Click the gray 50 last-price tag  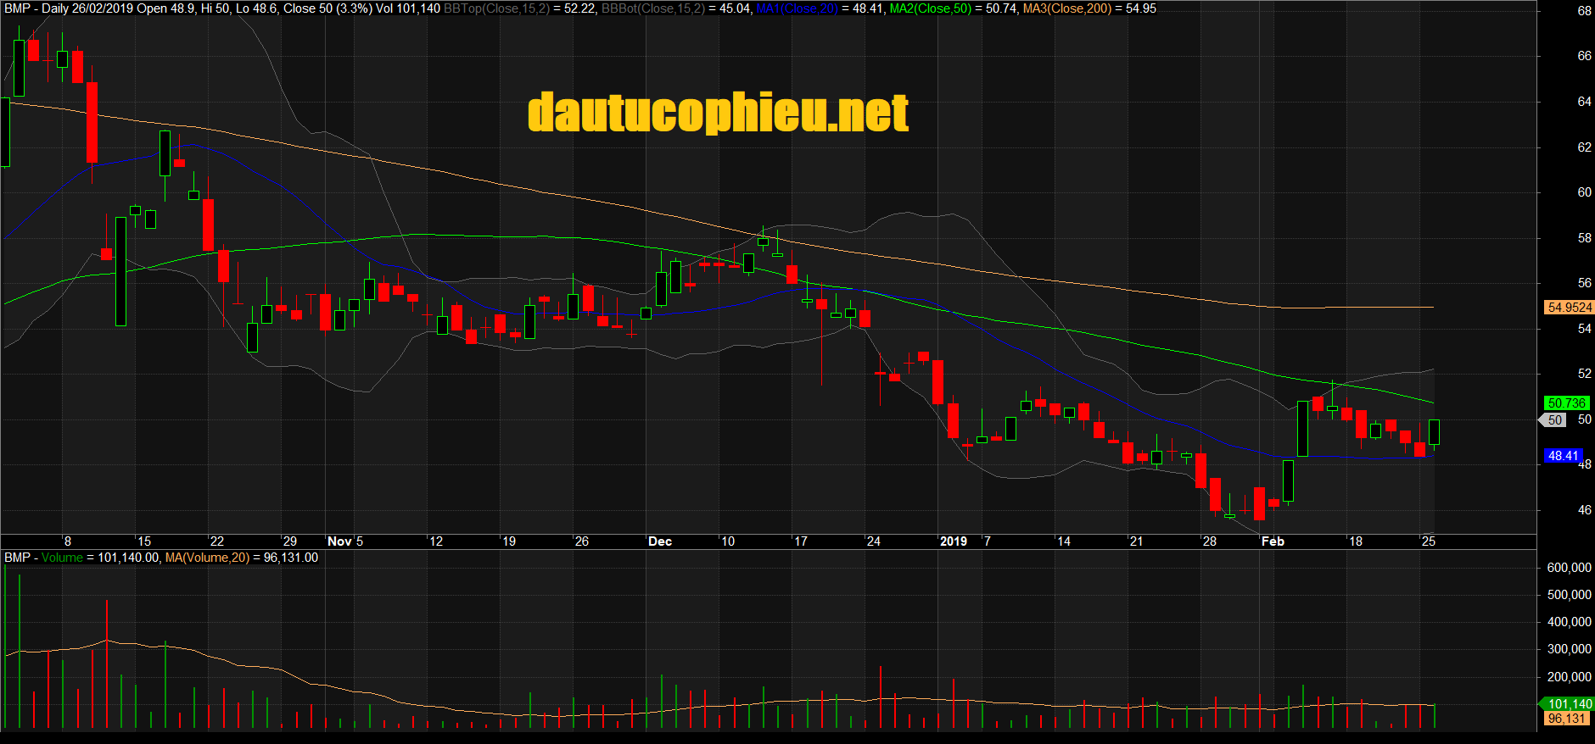pyautogui.click(x=1554, y=420)
